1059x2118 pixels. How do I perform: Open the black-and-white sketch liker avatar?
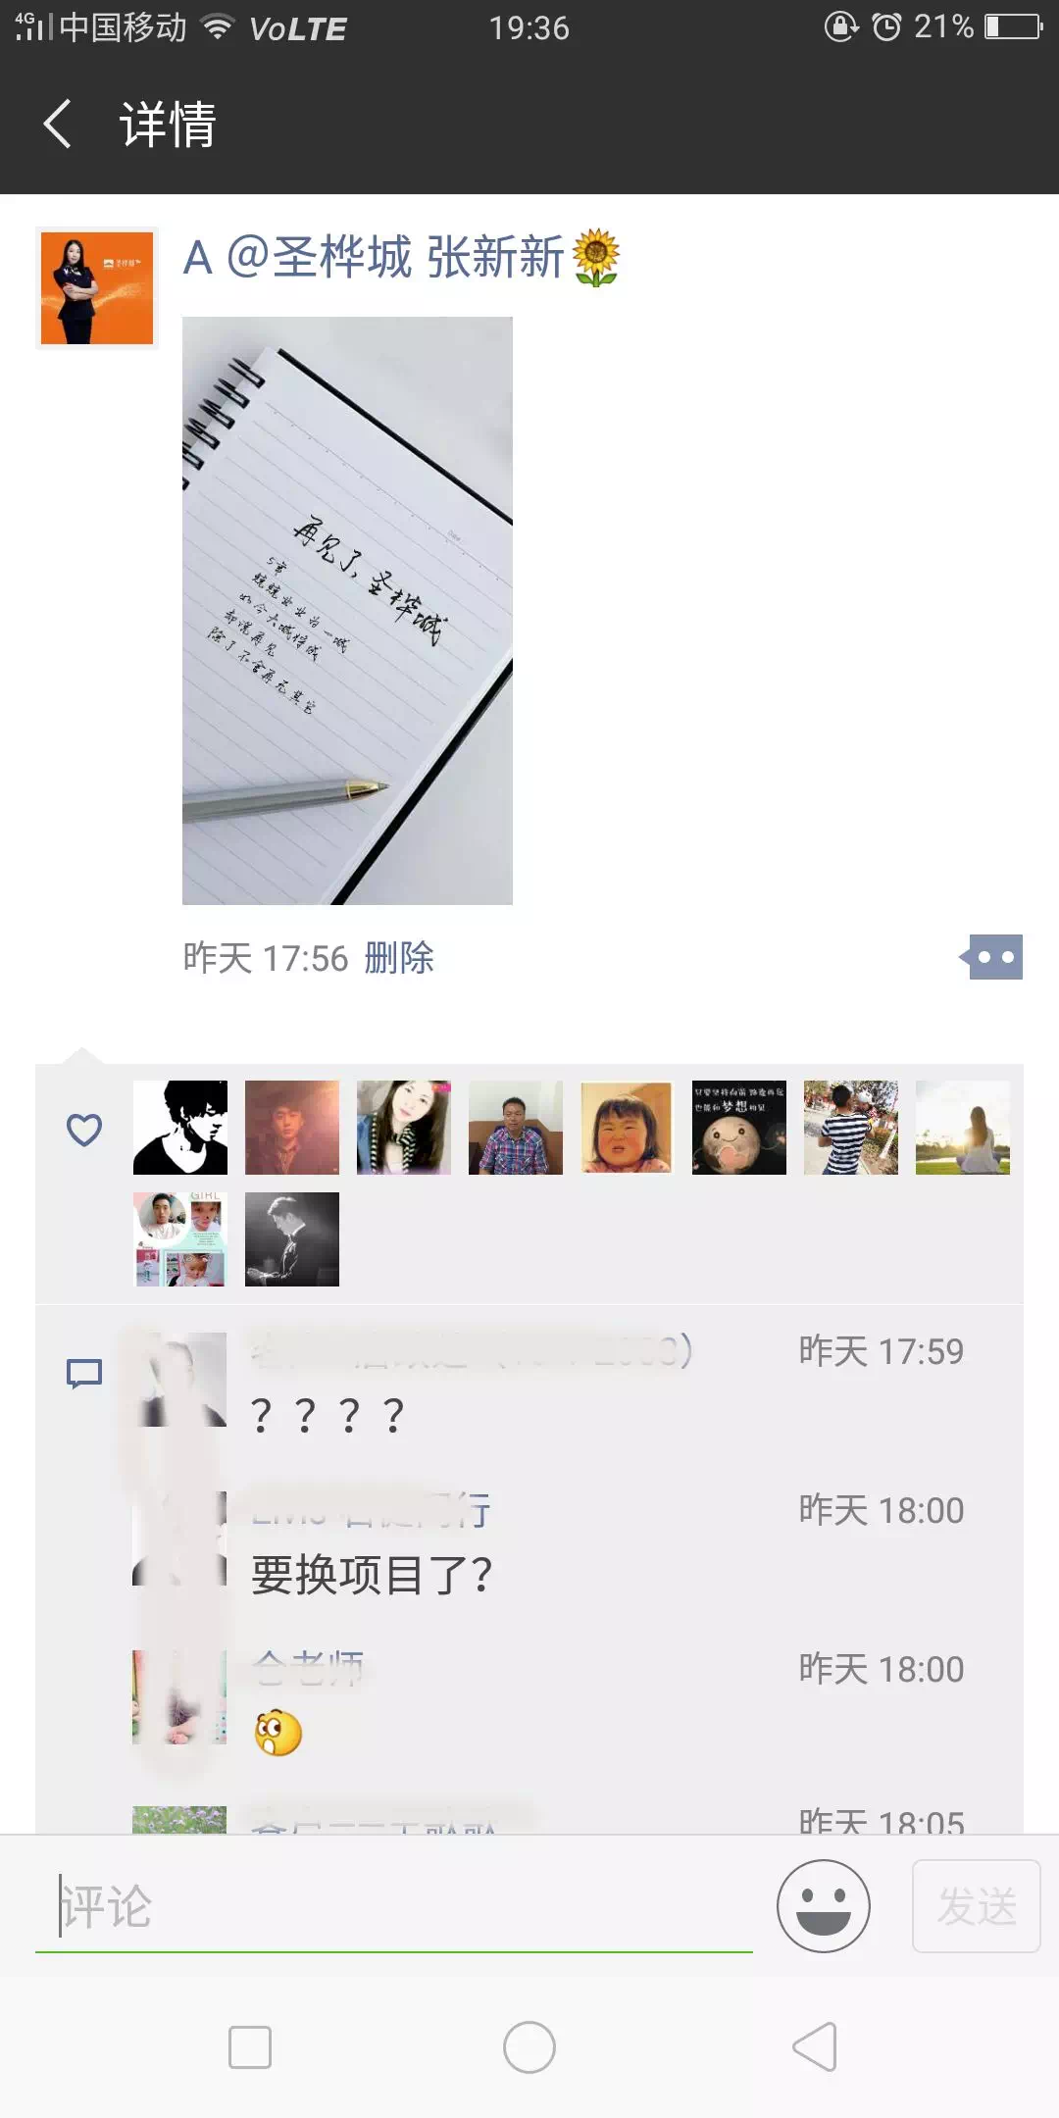[x=180, y=1128]
